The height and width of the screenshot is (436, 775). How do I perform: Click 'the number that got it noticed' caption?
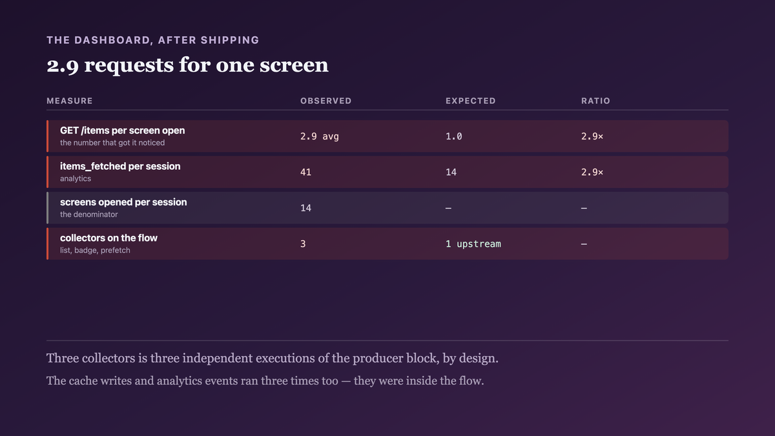[112, 143]
